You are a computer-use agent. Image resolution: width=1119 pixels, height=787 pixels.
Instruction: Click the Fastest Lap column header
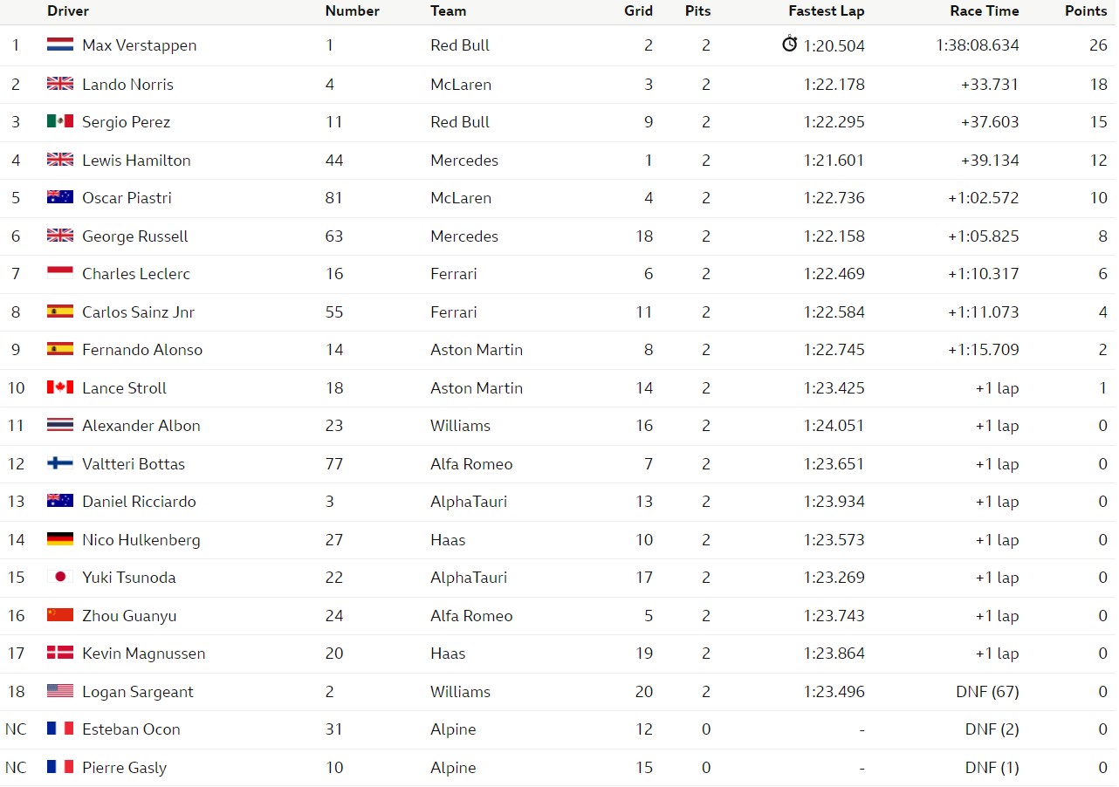click(827, 11)
